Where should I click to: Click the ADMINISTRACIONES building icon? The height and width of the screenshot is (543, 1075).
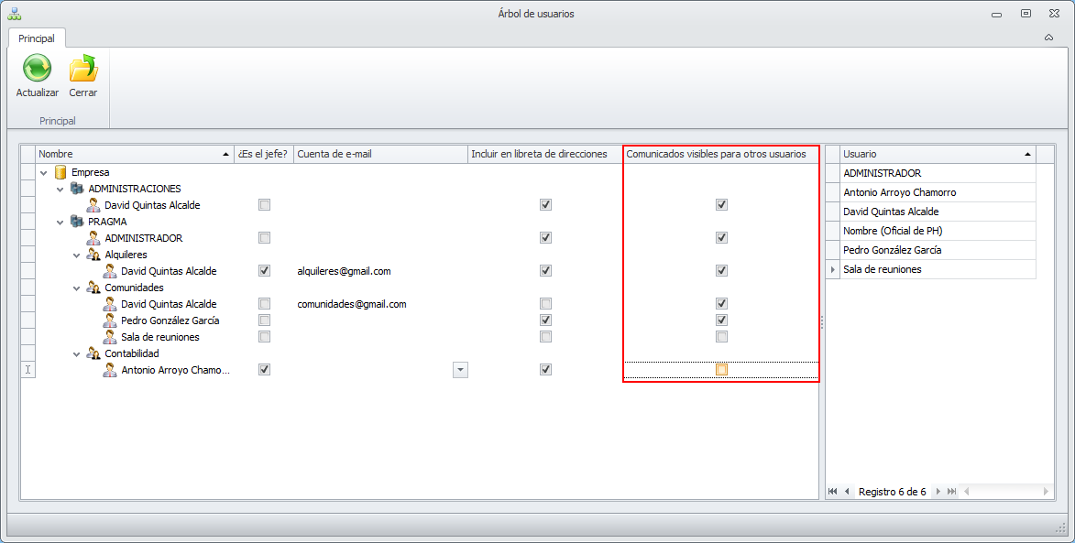coord(77,189)
